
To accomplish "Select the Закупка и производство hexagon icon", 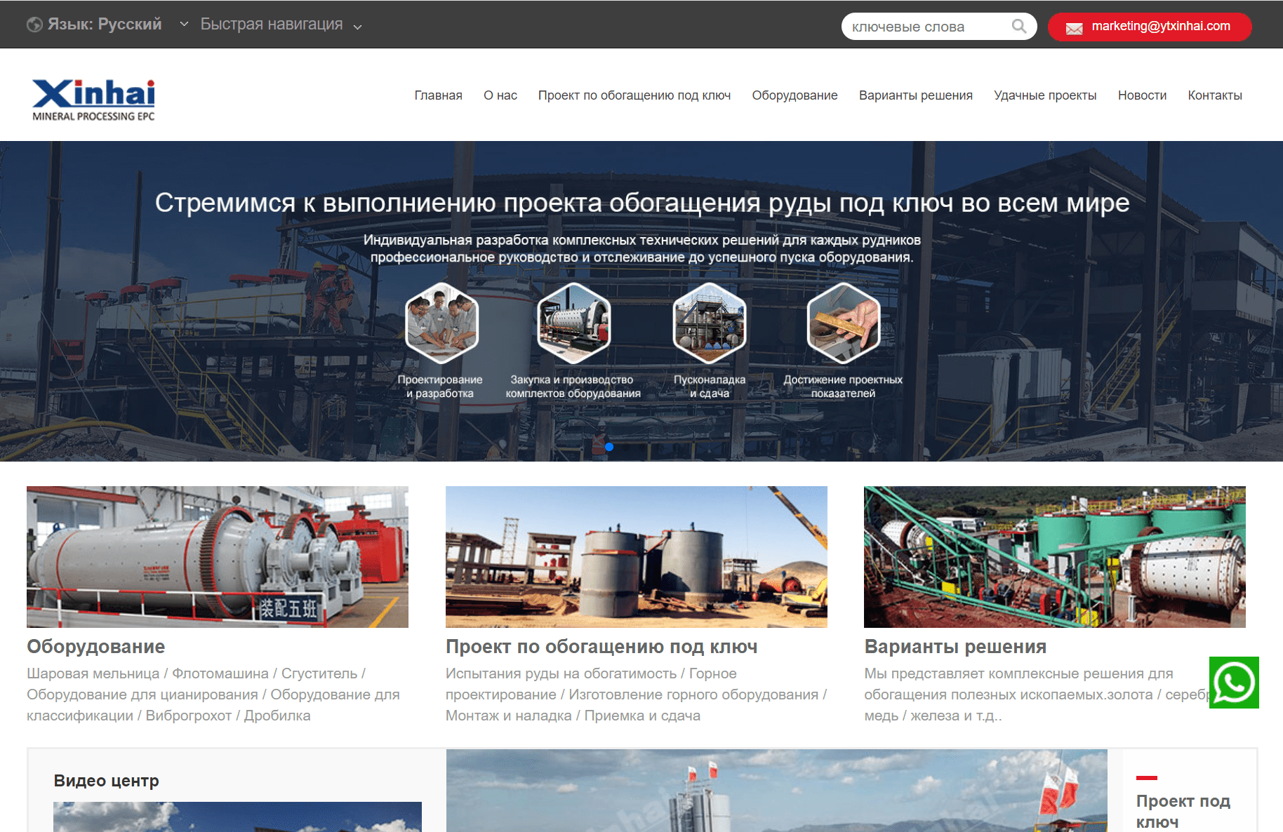I will 573,323.
